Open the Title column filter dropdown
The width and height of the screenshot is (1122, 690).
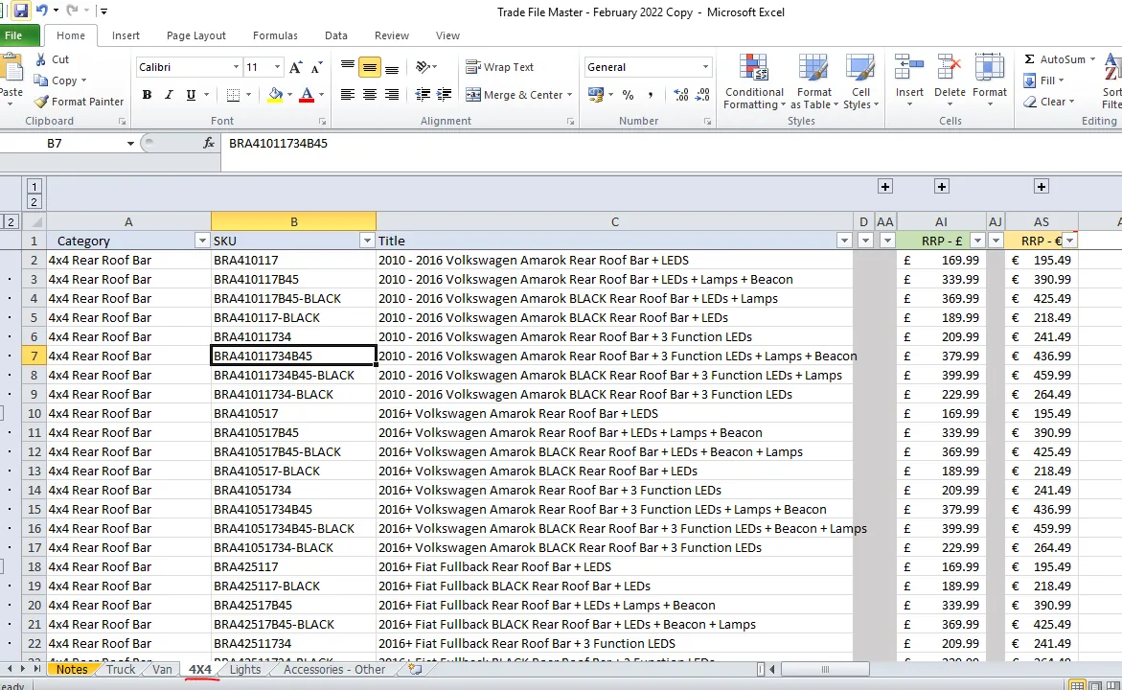(x=844, y=241)
